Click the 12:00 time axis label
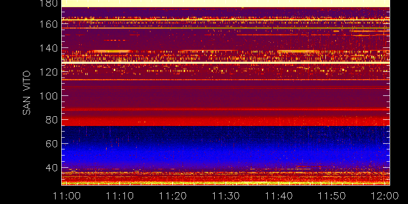408x204 pixels. (385, 196)
